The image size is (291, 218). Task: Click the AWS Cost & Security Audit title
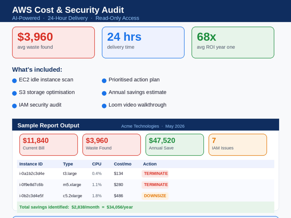click(x=68, y=10)
